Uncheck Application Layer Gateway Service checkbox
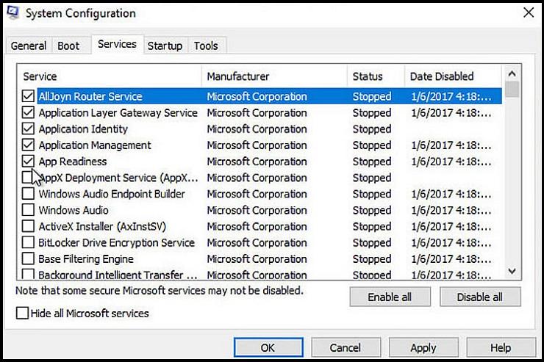Viewport: 544px width, 362px height. pyautogui.click(x=28, y=112)
